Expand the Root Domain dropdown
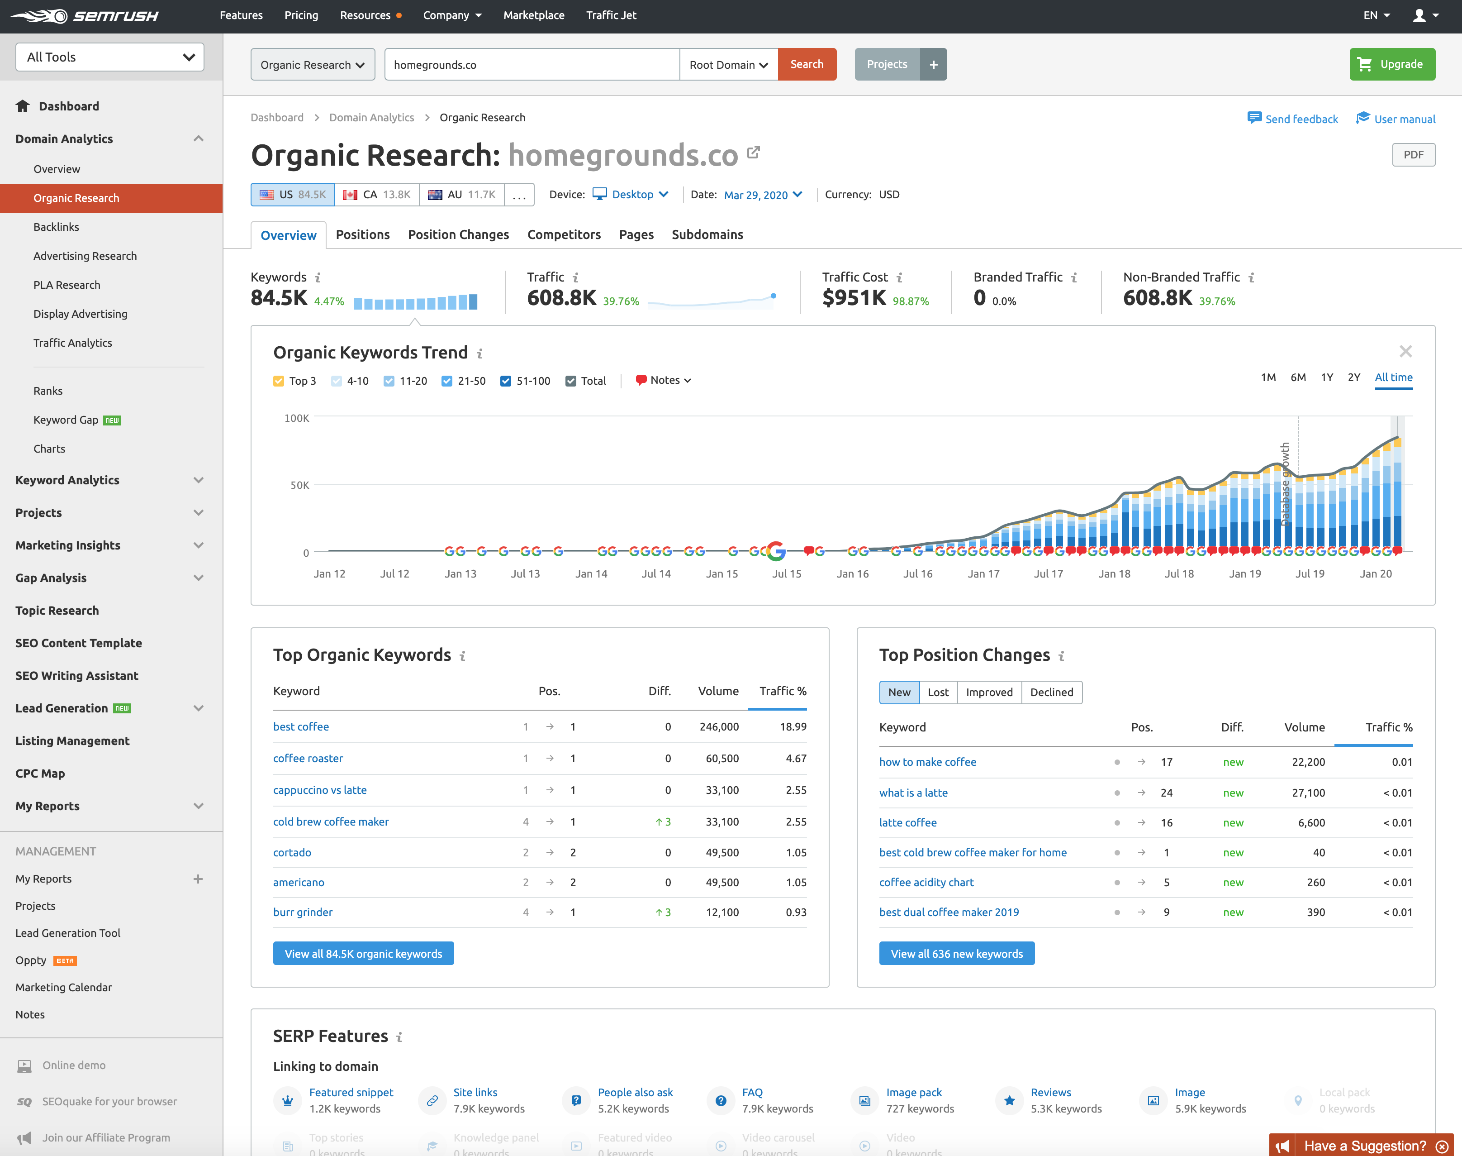 pyautogui.click(x=728, y=64)
